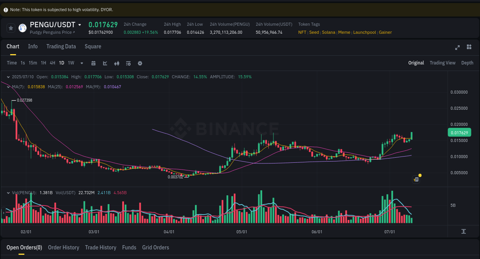Open the chart layout widgets icon
Image resolution: width=480 pixels, height=259 pixels.
click(469, 47)
